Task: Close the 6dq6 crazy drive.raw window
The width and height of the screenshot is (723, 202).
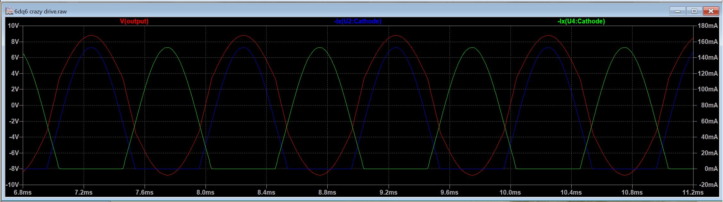Action: coord(711,11)
